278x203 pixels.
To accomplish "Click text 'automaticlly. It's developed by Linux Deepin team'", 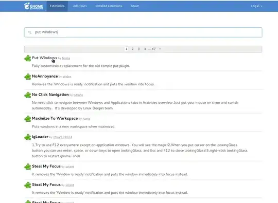I will click(73, 108).
